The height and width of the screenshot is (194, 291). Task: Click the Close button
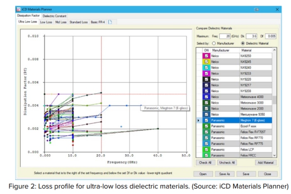click(267, 174)
